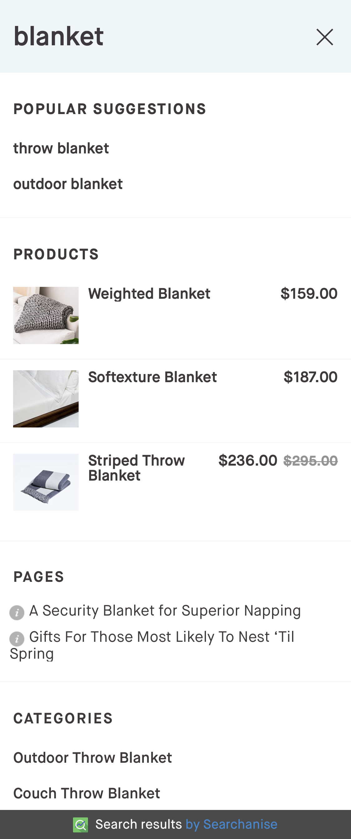
Task: Tap the Softexture Blanket thumbnail image
Action: point(46,399)
